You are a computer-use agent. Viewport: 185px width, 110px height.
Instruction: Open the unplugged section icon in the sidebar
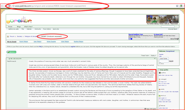pos(160,79)
